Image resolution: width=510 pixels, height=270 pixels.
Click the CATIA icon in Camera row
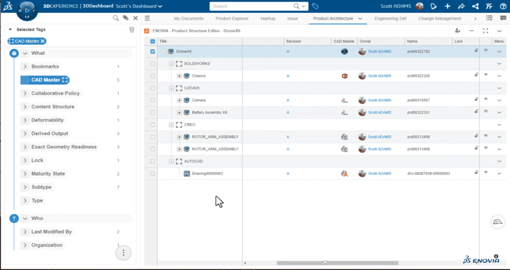(x=345, y=100)
